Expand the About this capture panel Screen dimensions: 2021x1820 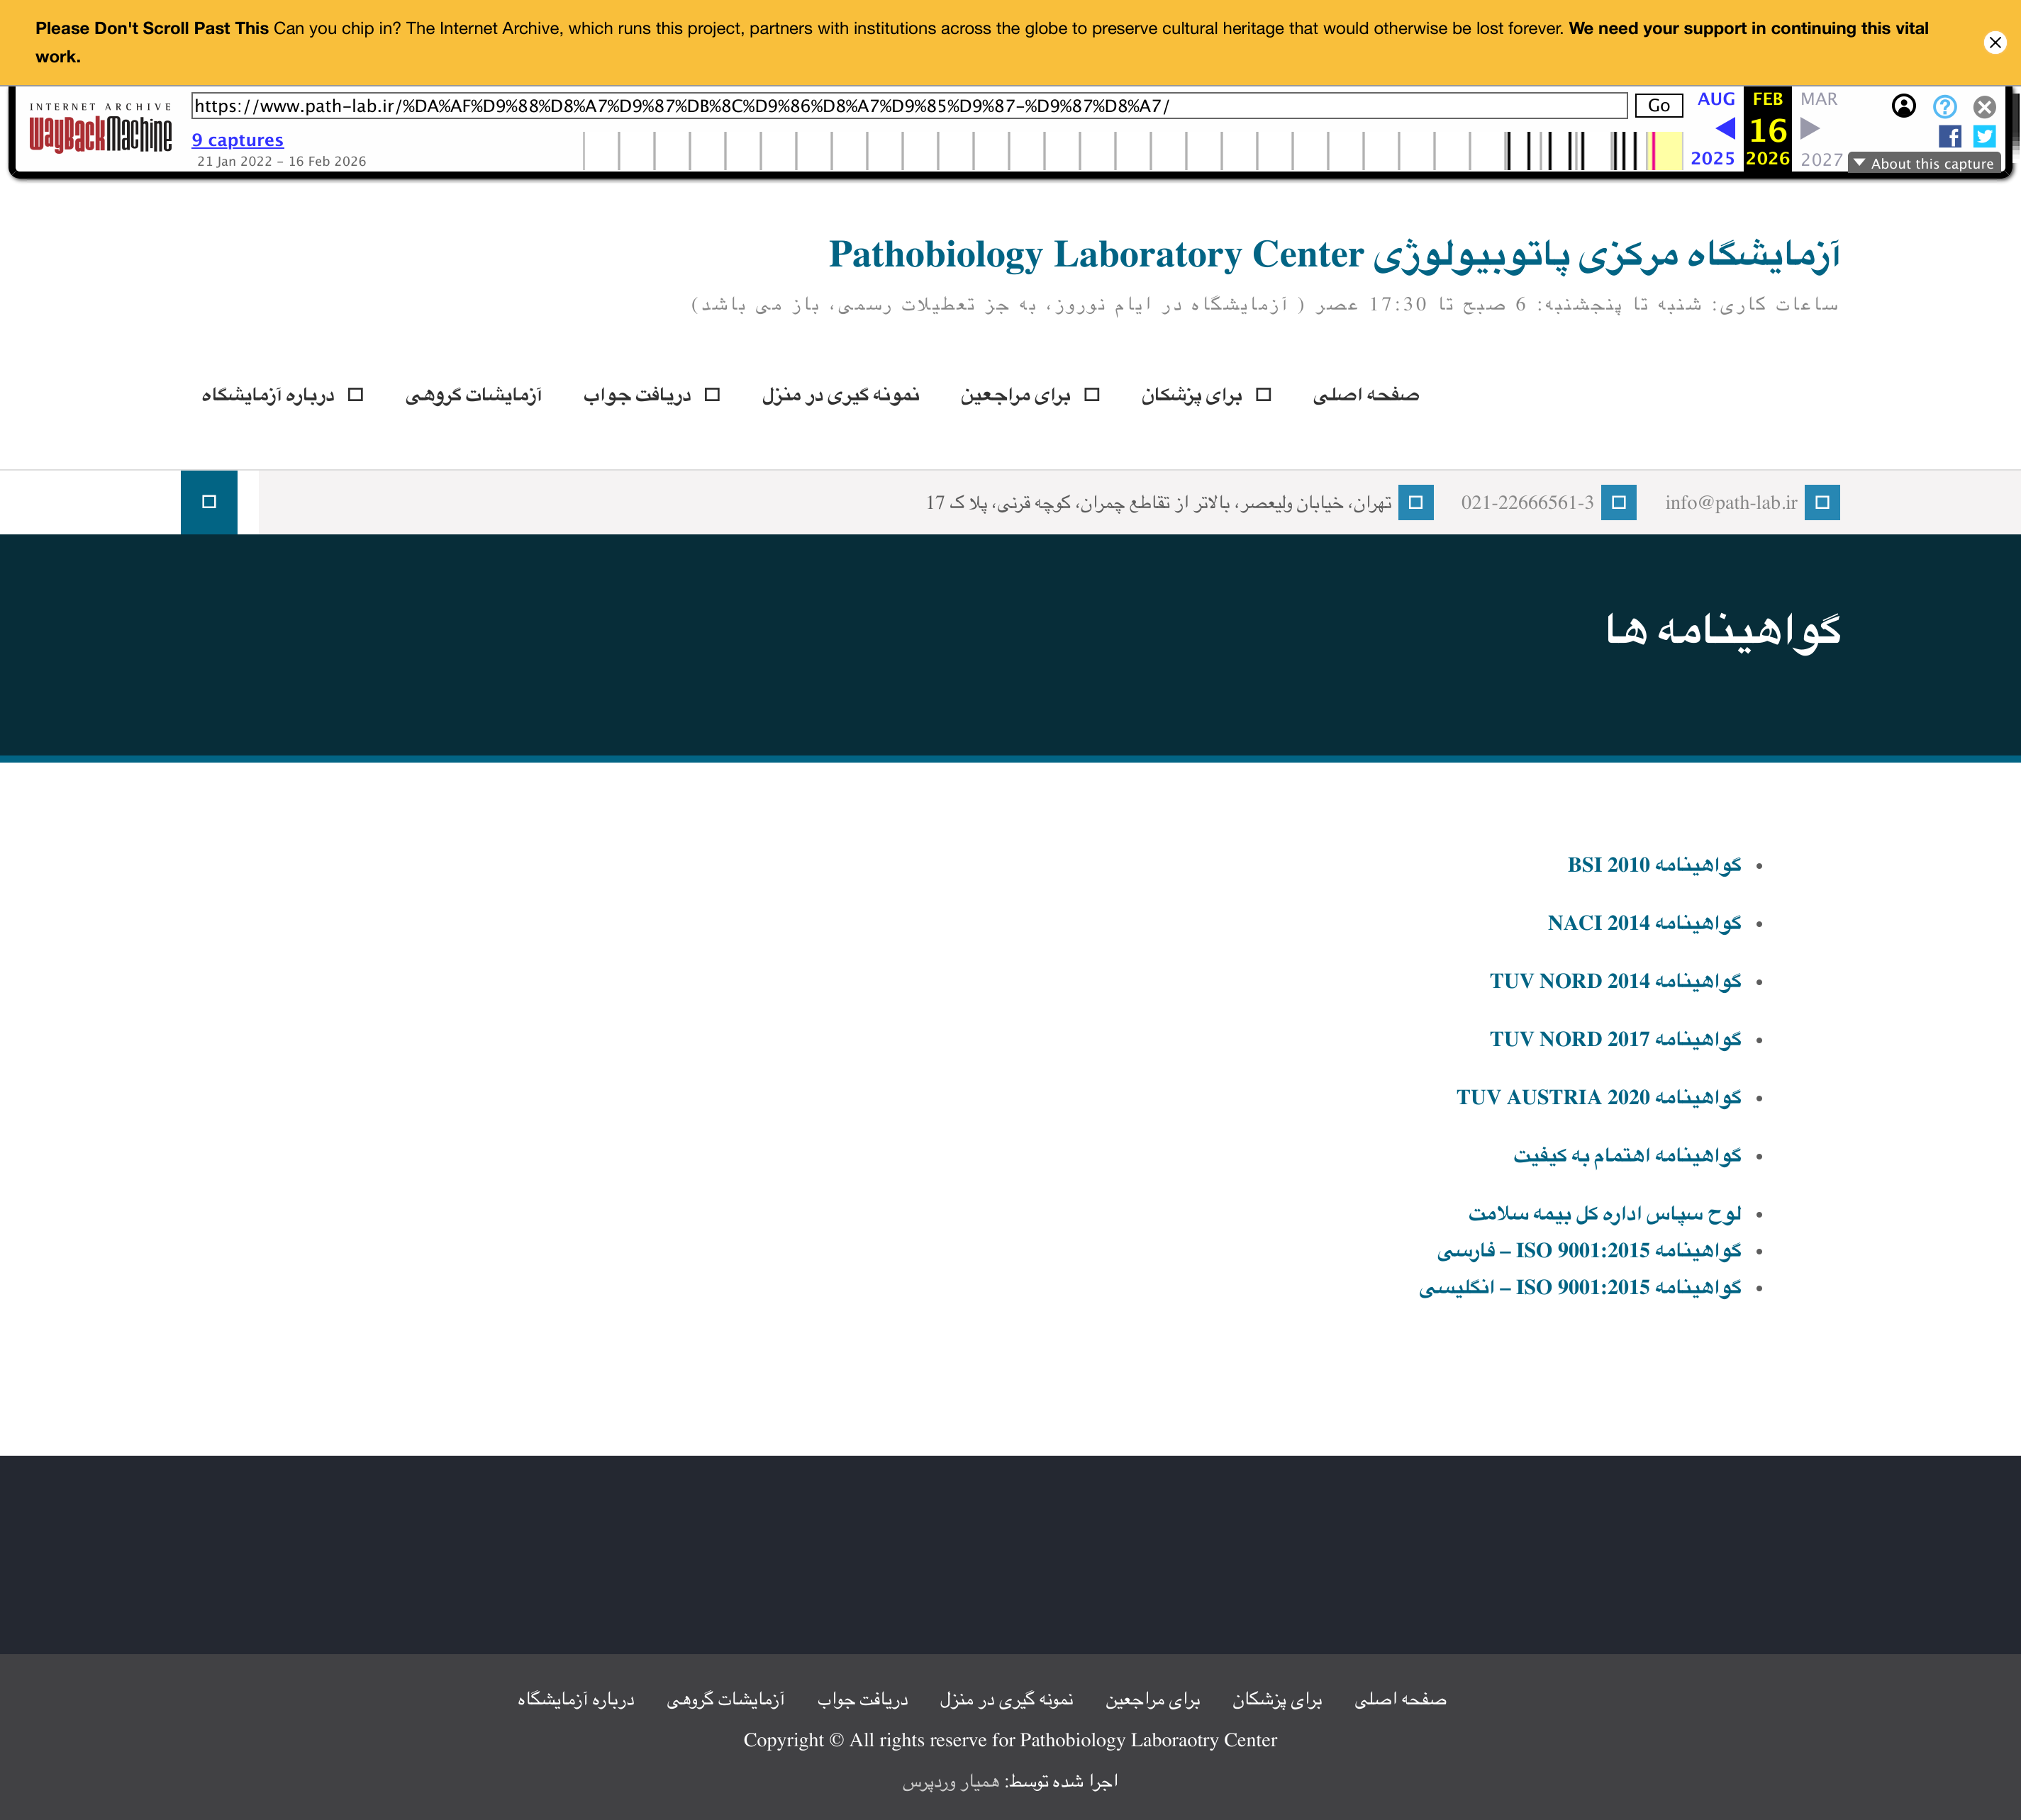tap(1923, 163)
